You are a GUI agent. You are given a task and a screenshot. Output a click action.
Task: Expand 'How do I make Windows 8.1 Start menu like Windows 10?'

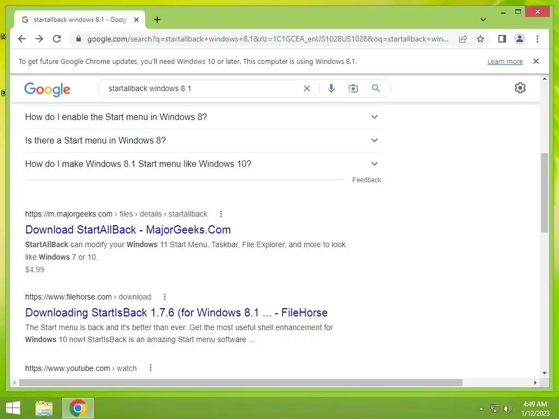tap(203, 164)
